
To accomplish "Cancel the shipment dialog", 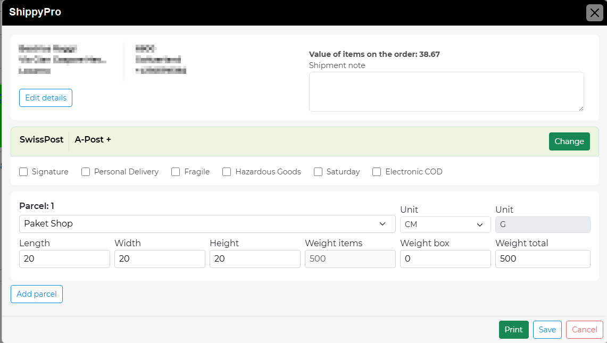I will 584,330.
